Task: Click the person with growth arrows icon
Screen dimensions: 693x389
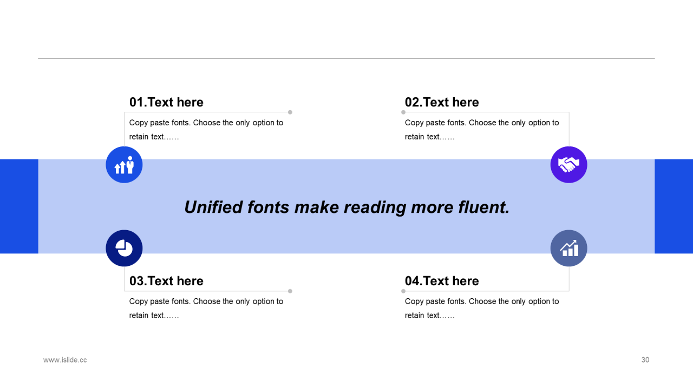Action: pyautogui.click(x=124, y=165)
